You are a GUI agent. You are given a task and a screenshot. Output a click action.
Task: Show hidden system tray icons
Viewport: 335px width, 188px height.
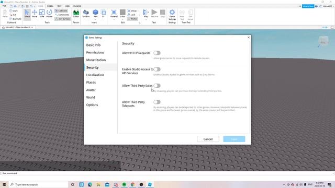284,184
